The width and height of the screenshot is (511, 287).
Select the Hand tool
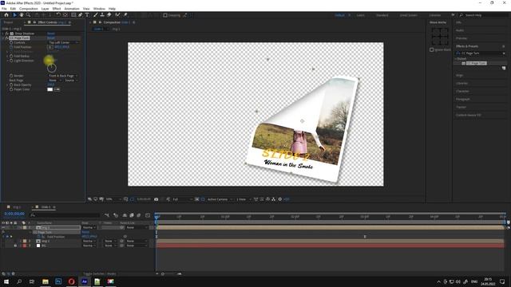click(x=22, y=15)
